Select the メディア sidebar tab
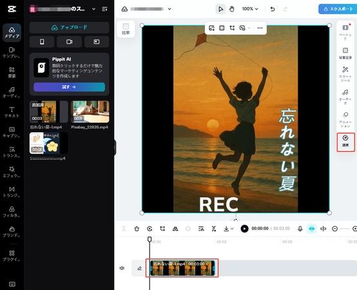This screenshot has height=290, width=357. click(12, 33)
